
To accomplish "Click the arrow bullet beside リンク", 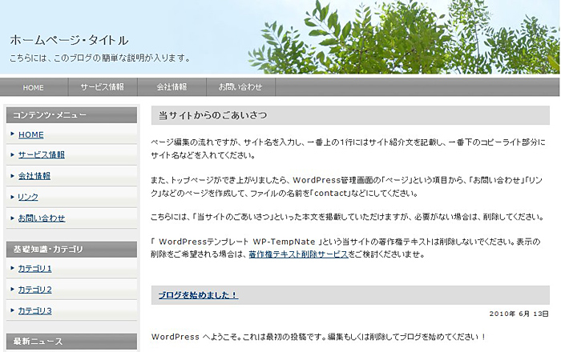I will pyautogui.click(x=13, y=197).
